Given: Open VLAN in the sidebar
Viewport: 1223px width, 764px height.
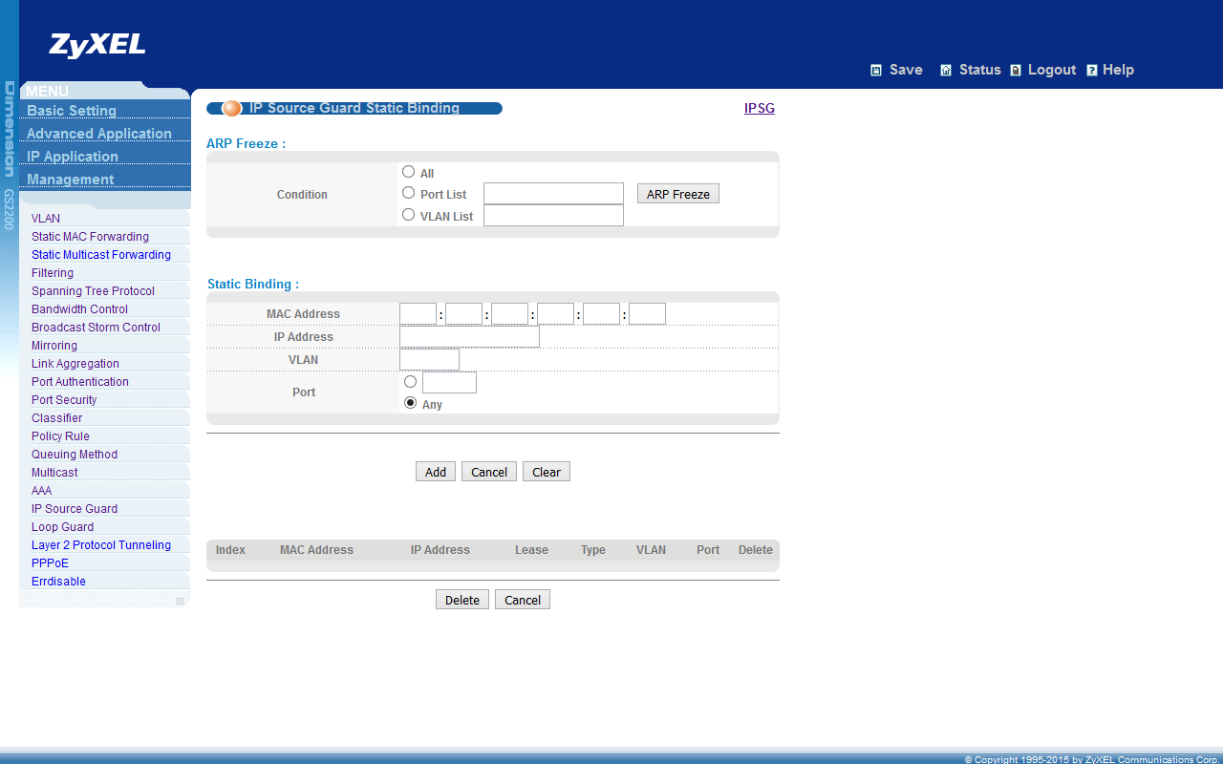Looking at the screenshot, I should (x=46, y=219).
